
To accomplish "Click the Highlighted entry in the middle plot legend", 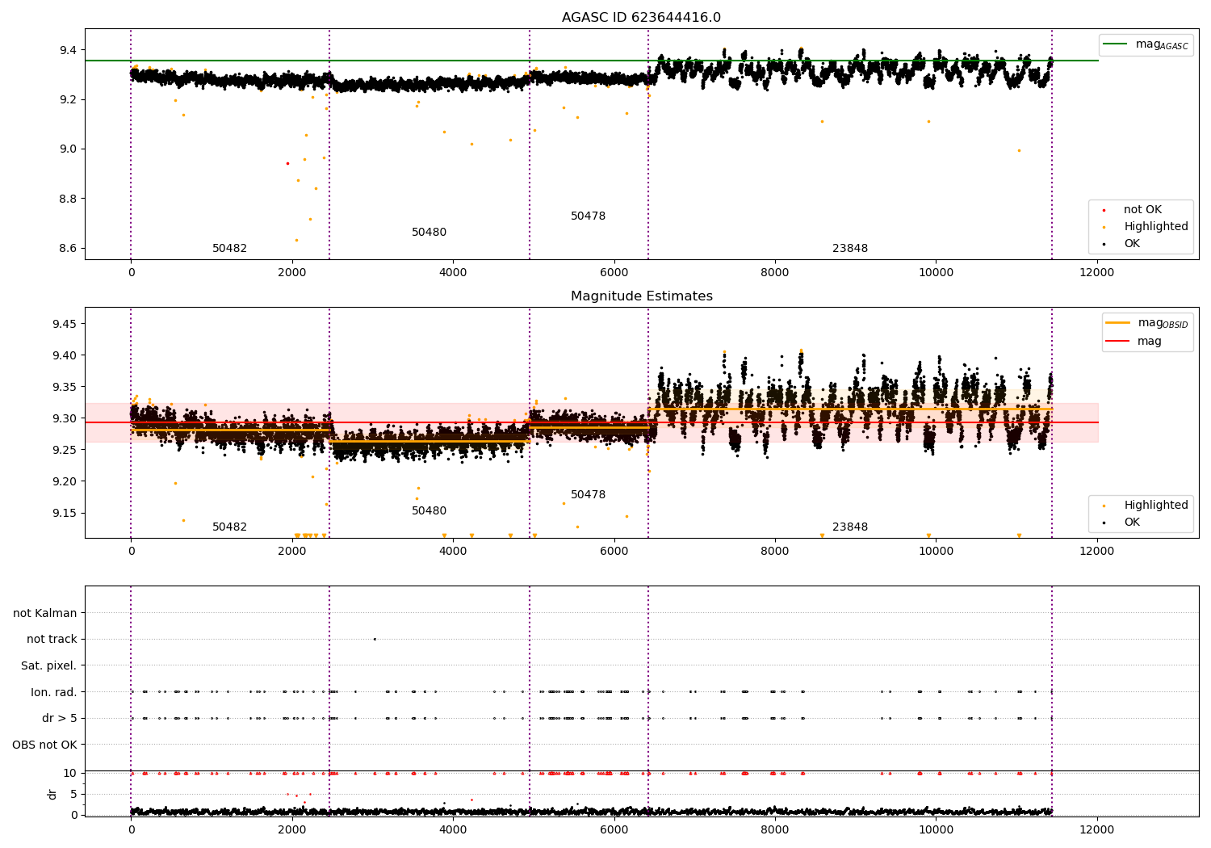I will [1146, 506].
